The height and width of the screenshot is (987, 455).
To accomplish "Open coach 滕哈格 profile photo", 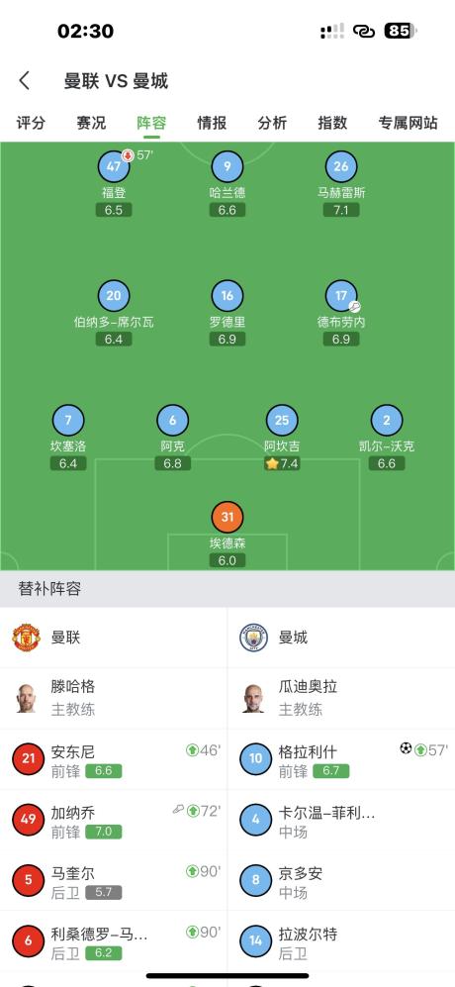I will point(26,698).
